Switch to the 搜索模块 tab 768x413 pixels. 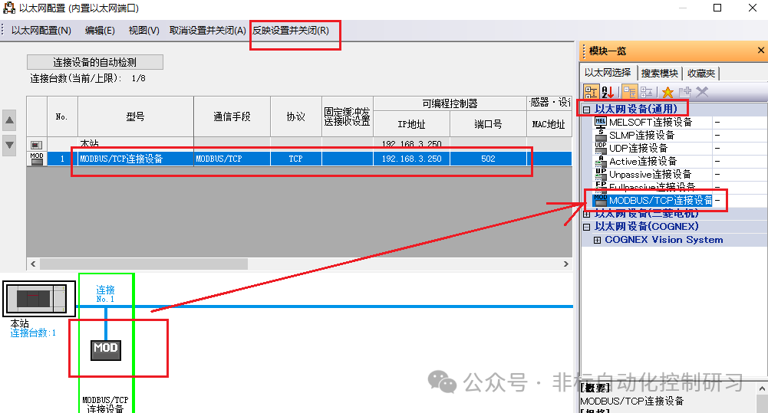tap(660, 74)
